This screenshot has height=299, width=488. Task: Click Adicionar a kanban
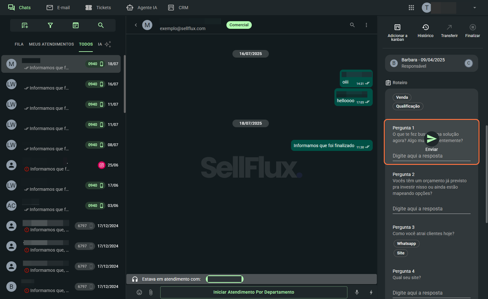pos(397,32)
